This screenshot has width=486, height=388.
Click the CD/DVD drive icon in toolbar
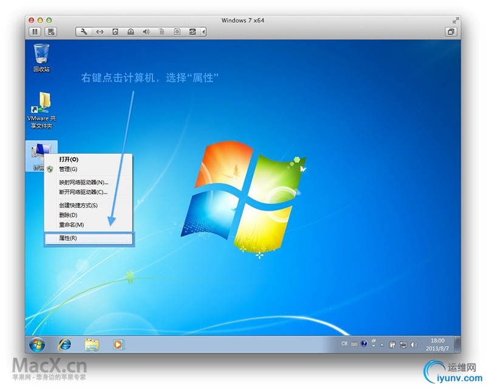(131, 32)
